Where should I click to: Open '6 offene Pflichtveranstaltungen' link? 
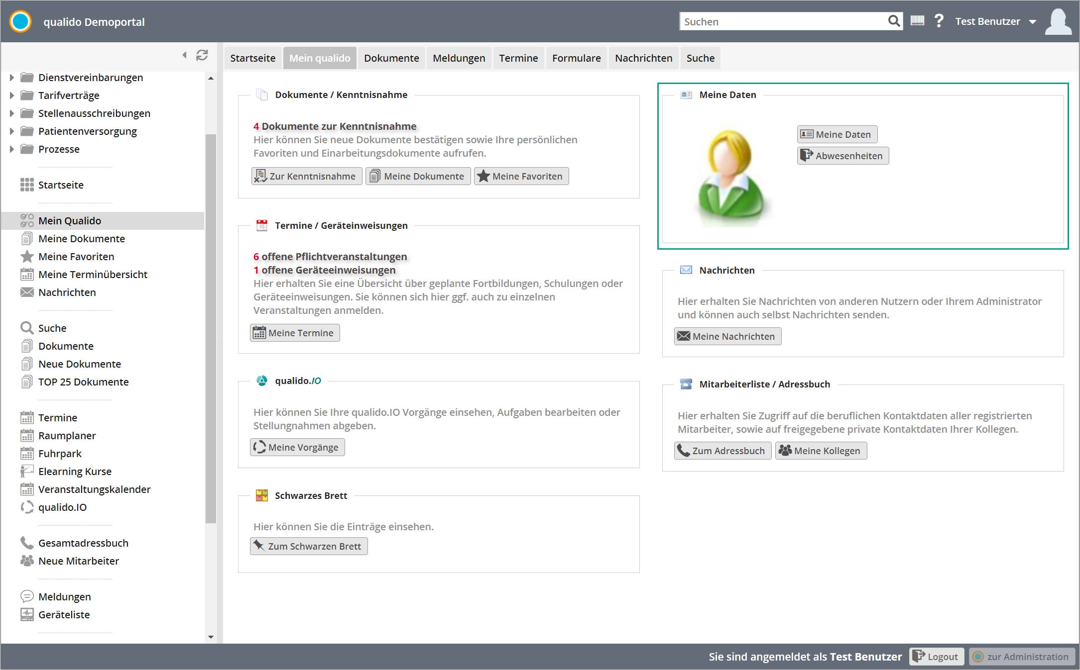(x=330, y=256)
